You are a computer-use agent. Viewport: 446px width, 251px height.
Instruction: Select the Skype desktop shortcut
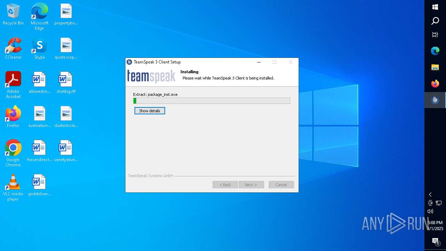click(39, 49)
